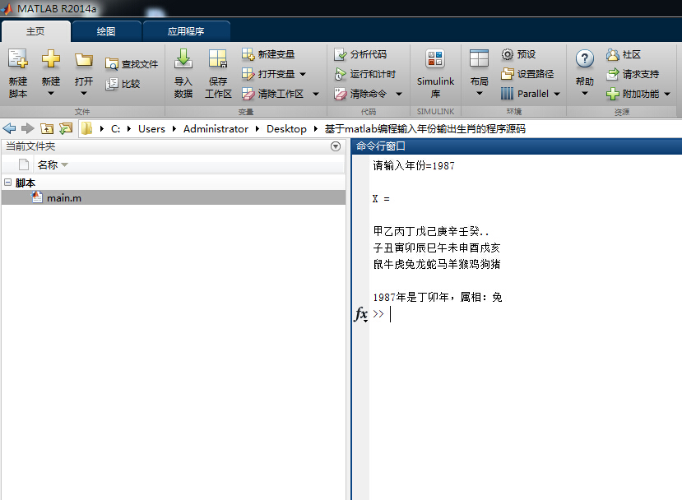Open Preferences (预设) gear icon
This screenshot has height=500, width=682.
tap(507, 54)
